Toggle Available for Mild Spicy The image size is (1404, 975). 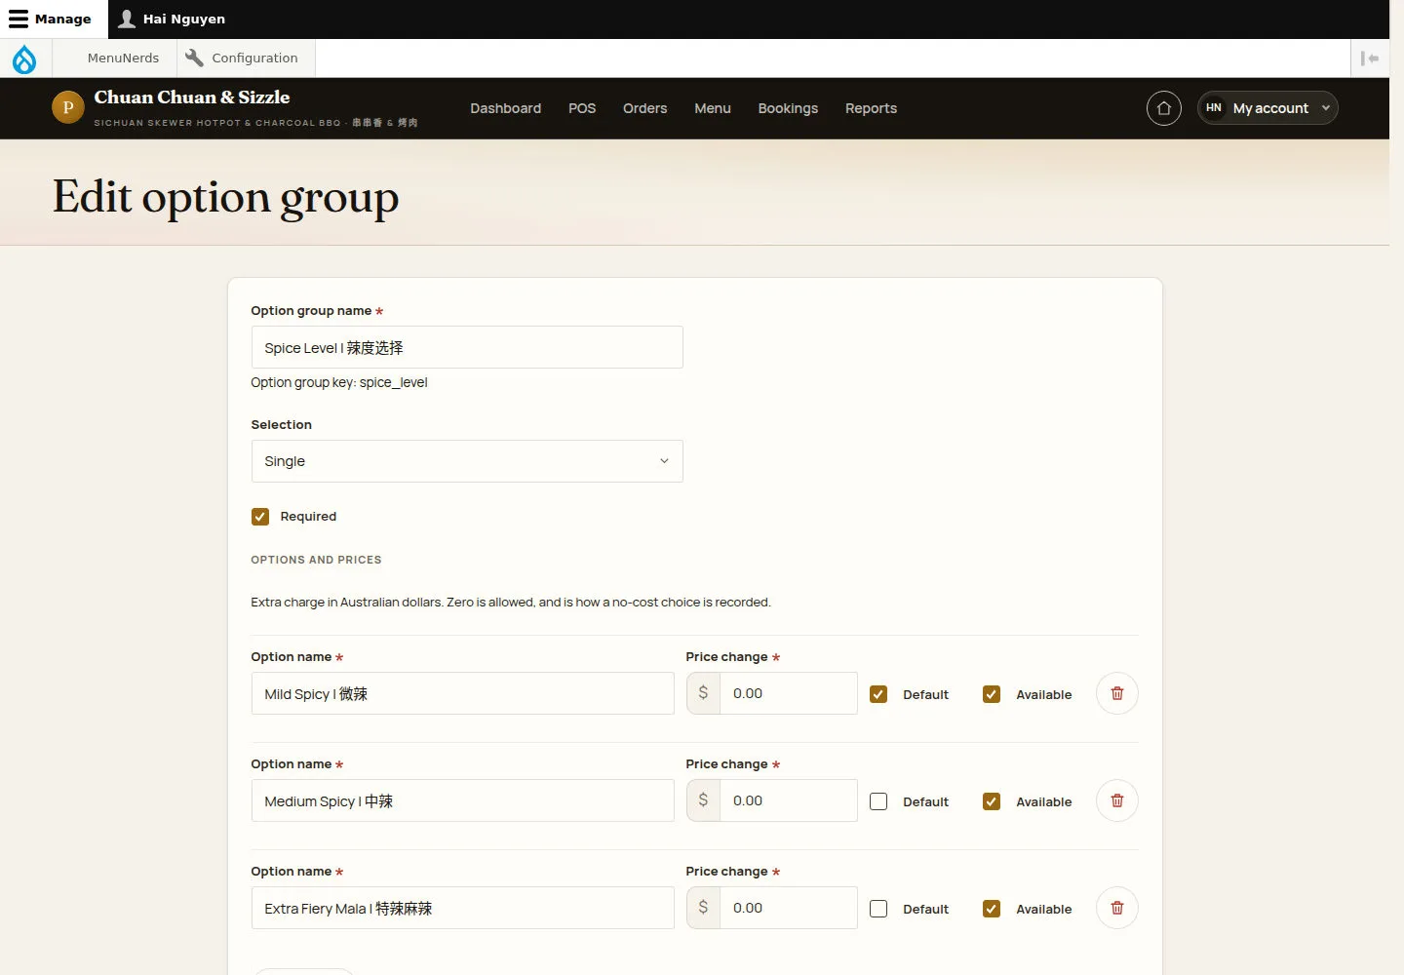(992, 694)
